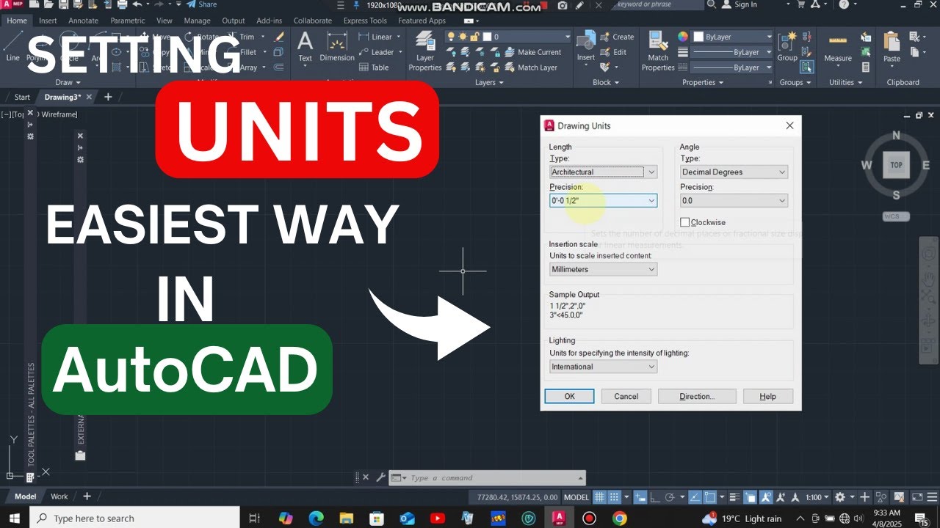Click the AutoCAD icon in Windows taskbar
The image size is (940, 528).
[560, 518]
